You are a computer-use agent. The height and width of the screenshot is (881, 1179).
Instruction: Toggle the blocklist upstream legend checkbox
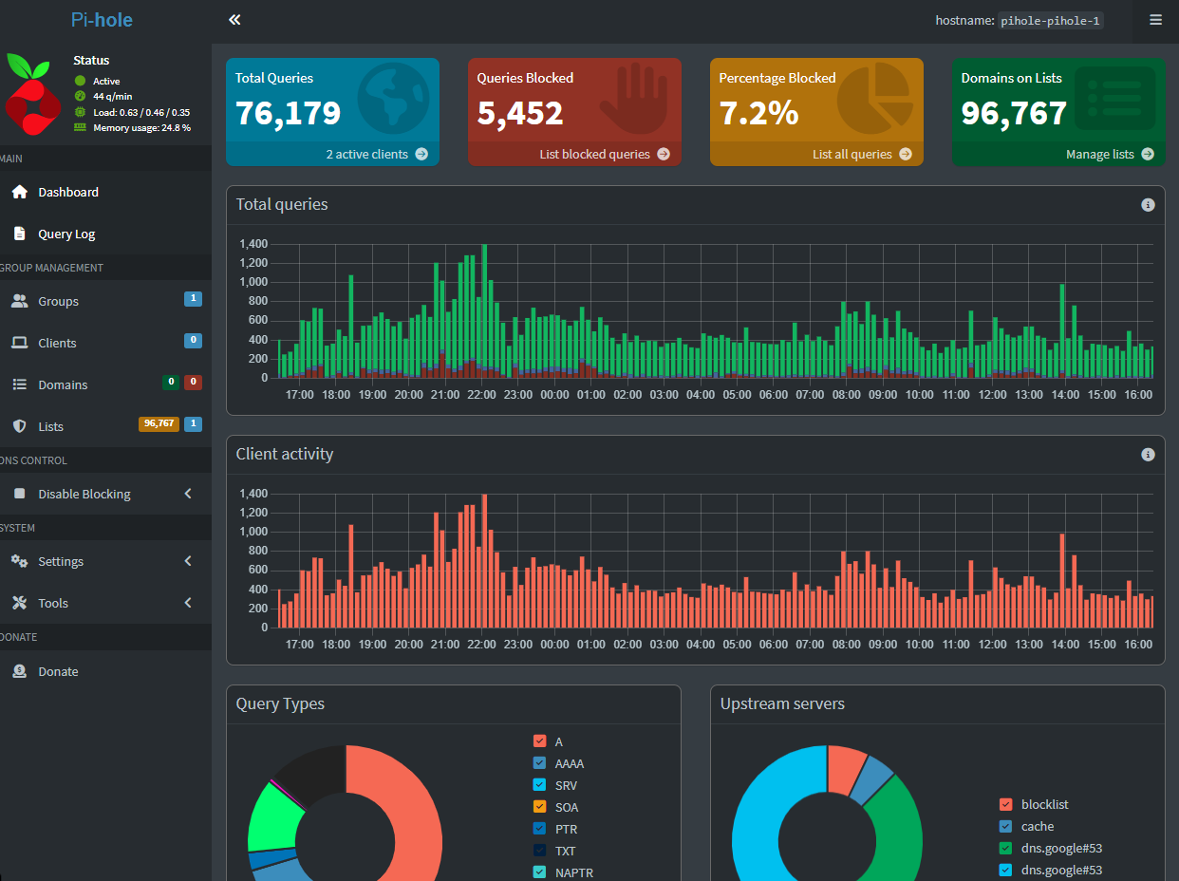pos(1005,804)
